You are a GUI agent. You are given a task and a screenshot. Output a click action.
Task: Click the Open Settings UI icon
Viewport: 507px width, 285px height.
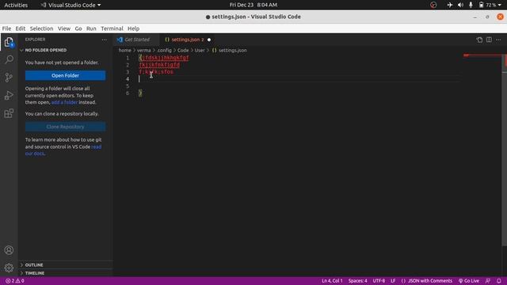coord(479,40)
